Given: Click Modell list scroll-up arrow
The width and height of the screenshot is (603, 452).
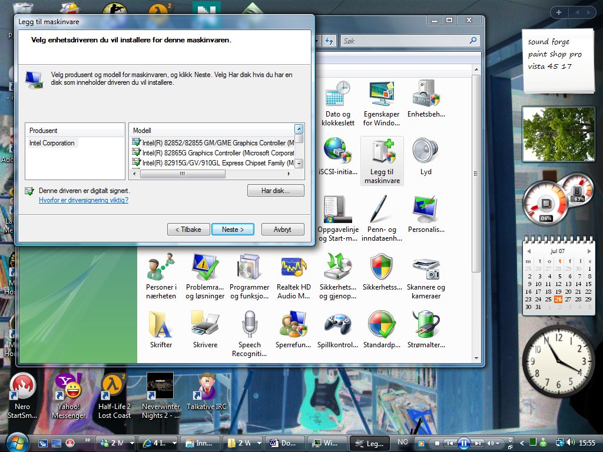Looking at the screenshot, I should (299, 128).
